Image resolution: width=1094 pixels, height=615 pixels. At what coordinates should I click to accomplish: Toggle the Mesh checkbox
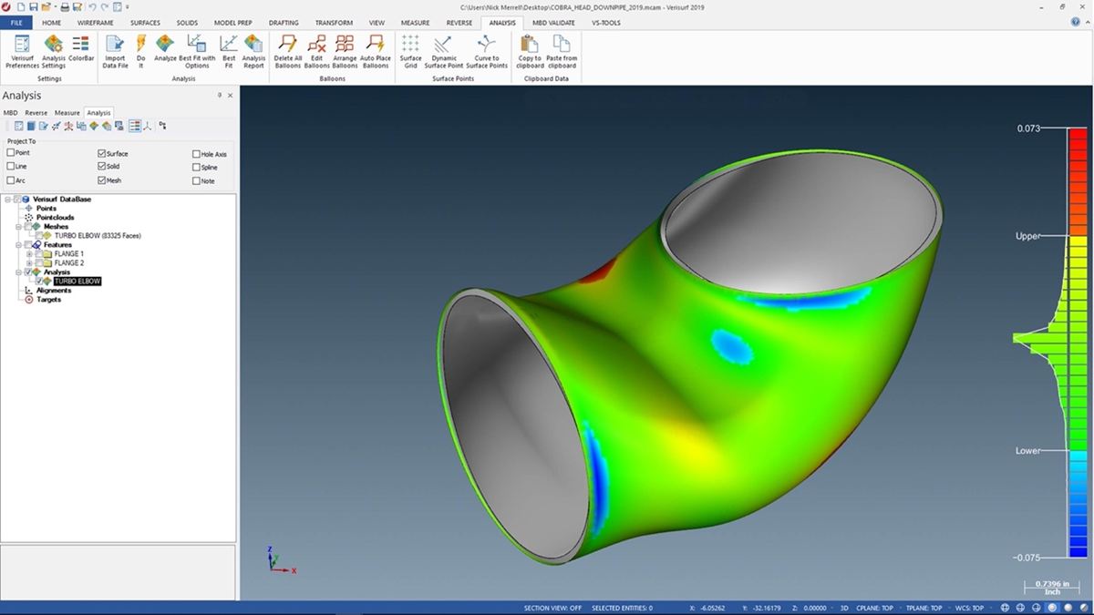(102, 180)
